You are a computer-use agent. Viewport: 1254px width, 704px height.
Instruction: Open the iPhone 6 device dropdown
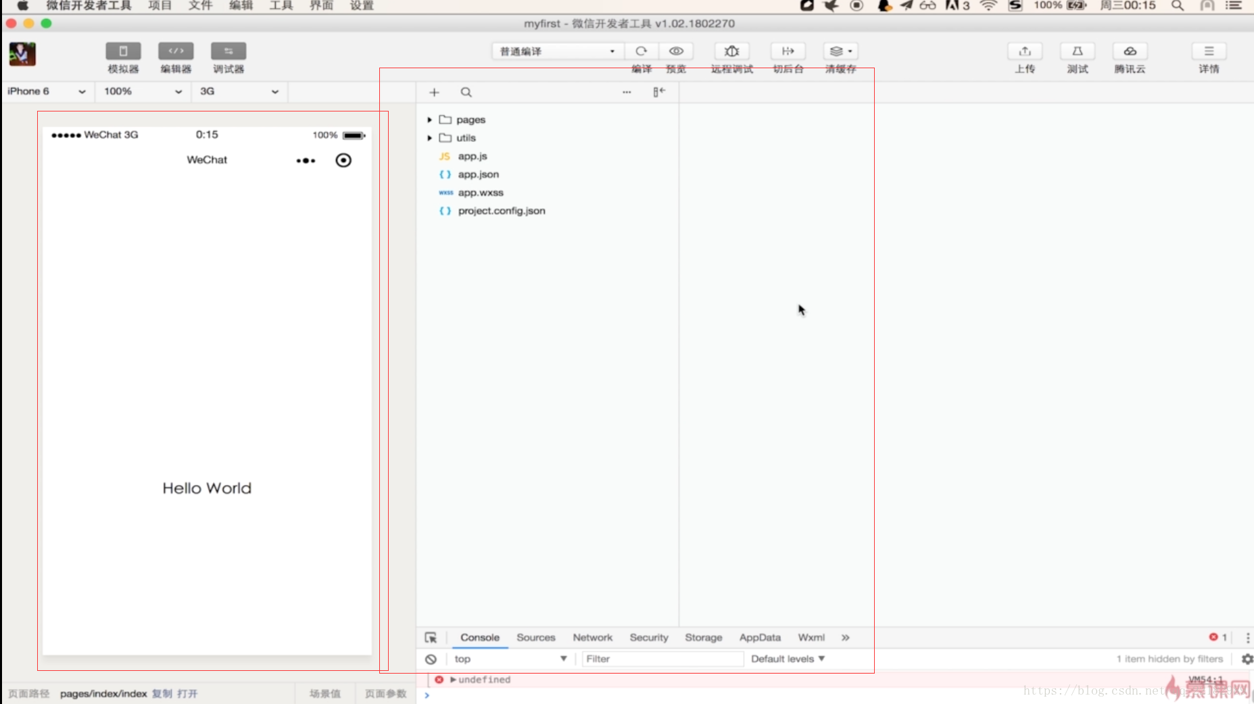click(46, 91)
